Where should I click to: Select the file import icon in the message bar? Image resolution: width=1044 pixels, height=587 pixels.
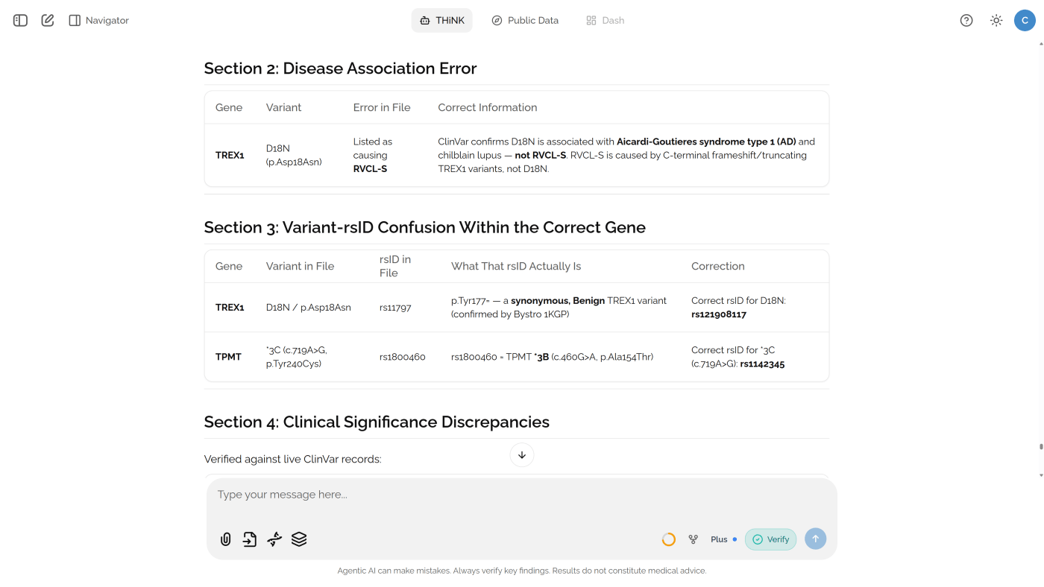(x=249, y=539)
